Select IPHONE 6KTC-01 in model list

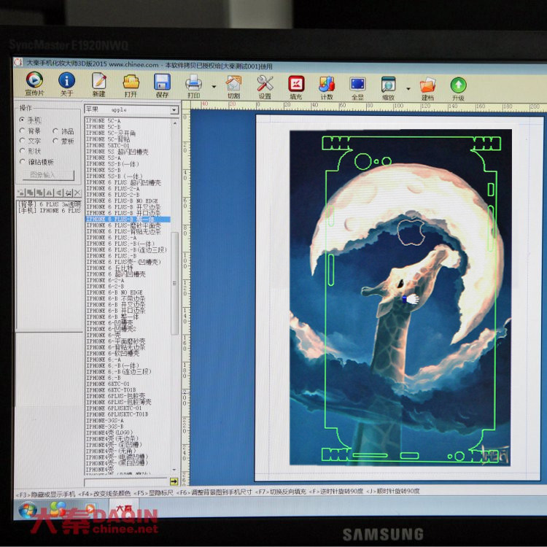[x=108, y=384]
